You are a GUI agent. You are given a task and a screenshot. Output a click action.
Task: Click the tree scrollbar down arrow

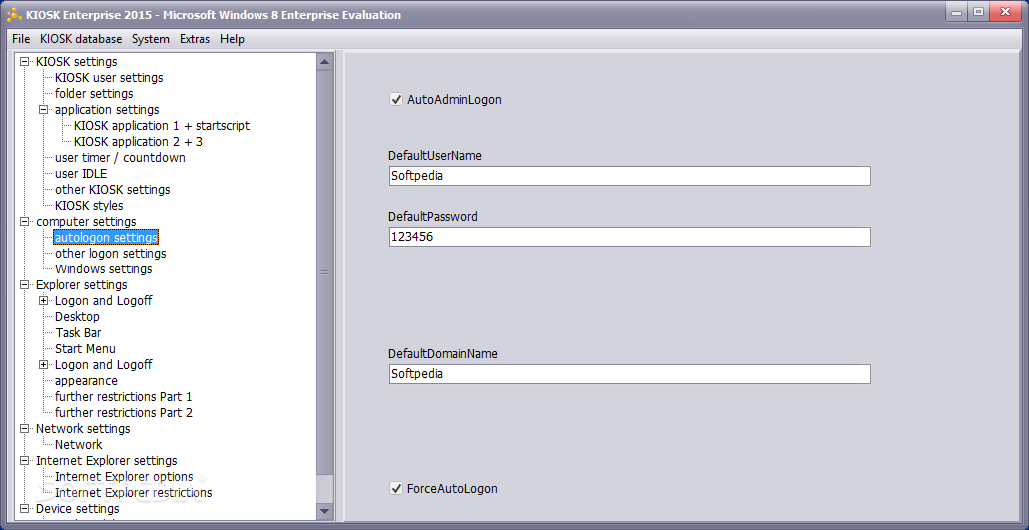(x=324, y=510)
